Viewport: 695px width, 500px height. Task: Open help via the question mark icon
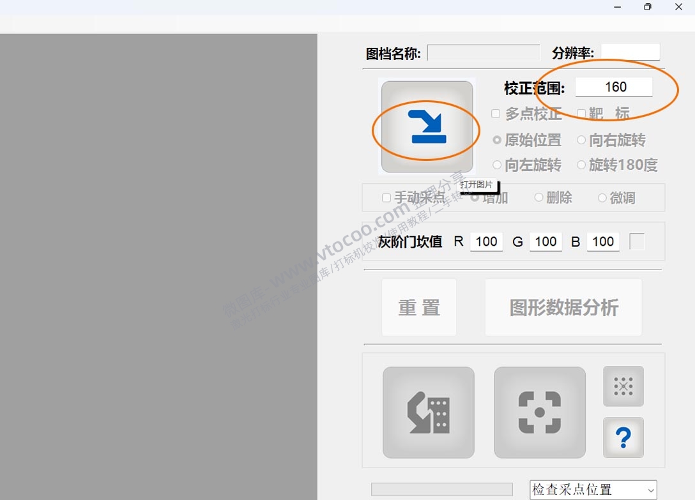pos(623,438)
